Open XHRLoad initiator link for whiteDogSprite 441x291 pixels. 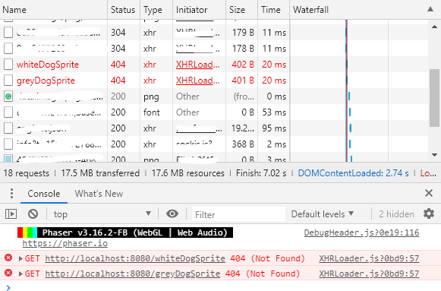click(197, 65)
